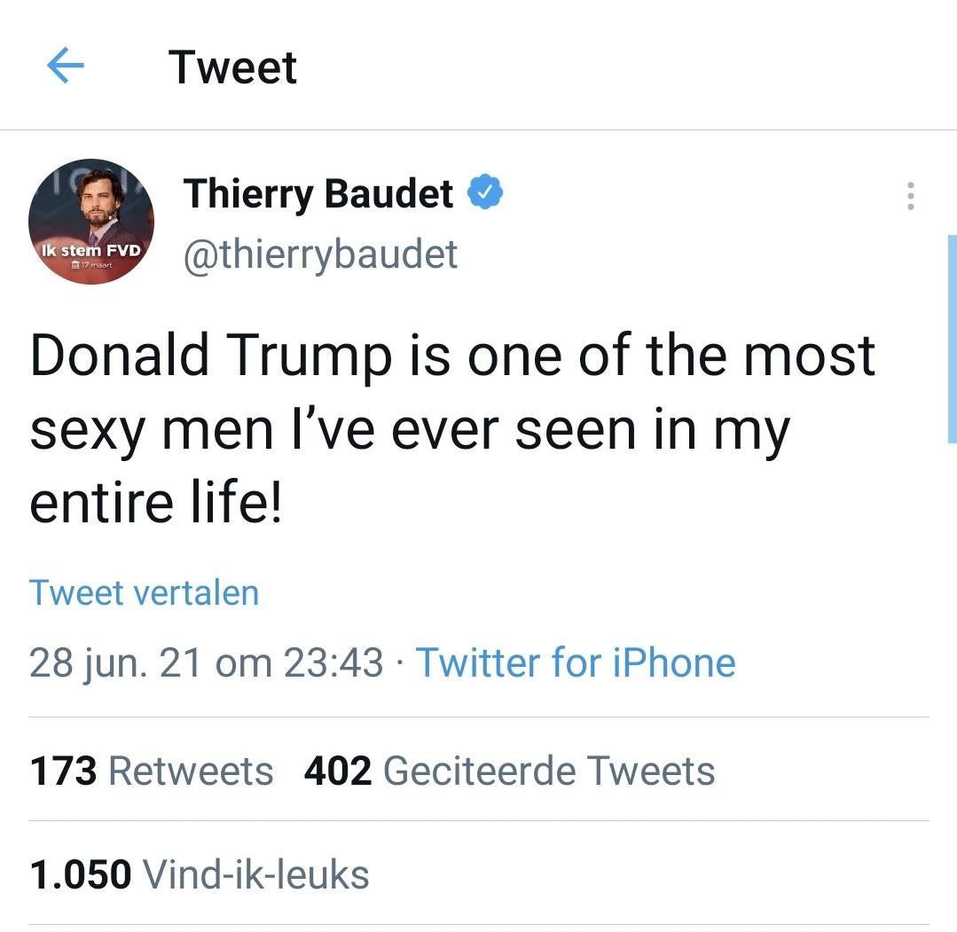Visit the @thierrybaudet handle

coord(320,255)
